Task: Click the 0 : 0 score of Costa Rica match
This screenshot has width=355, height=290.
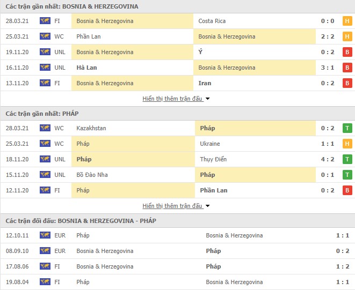Action: 328,21
